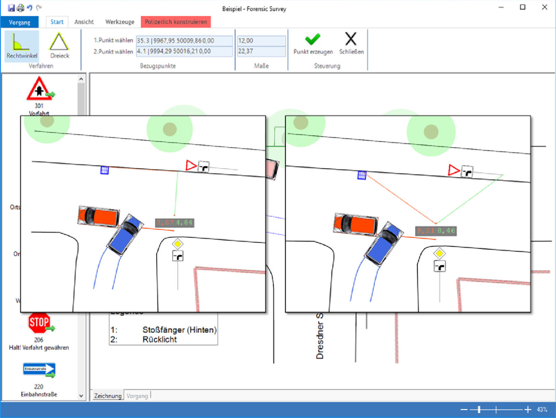Select the Rechtwinkel construction method
The height and width of the screenshot is (418, 556).
pos(21,46)
